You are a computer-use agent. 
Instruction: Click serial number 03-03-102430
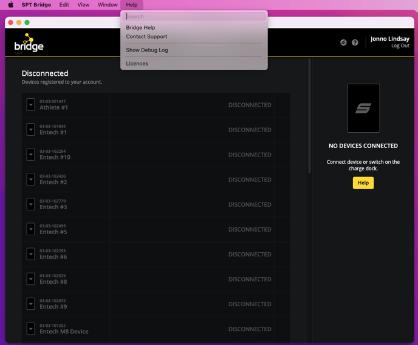(52, 176)
